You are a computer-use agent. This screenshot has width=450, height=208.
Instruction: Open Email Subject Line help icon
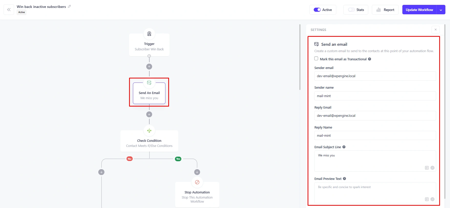(x=344, y=147)
